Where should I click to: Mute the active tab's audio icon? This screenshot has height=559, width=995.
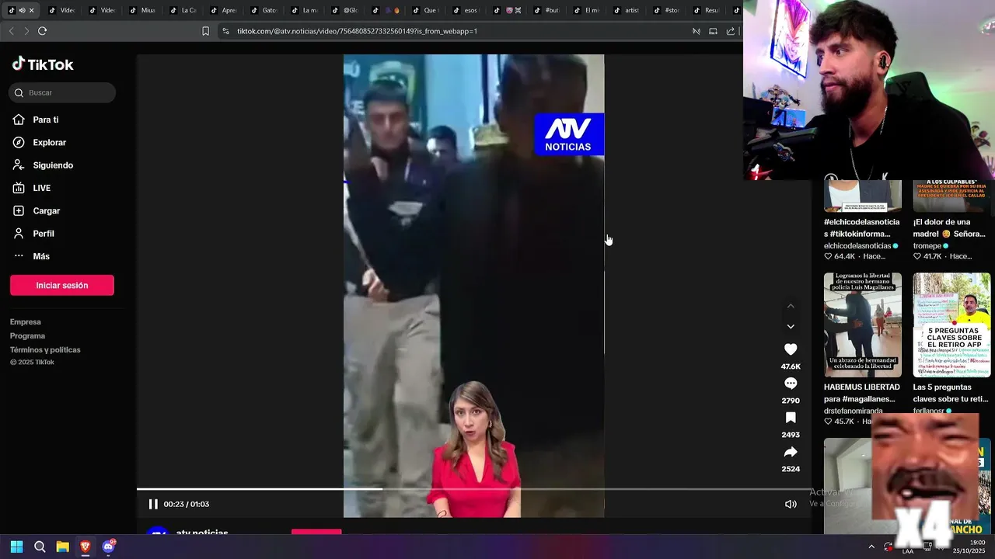[22, 10]
